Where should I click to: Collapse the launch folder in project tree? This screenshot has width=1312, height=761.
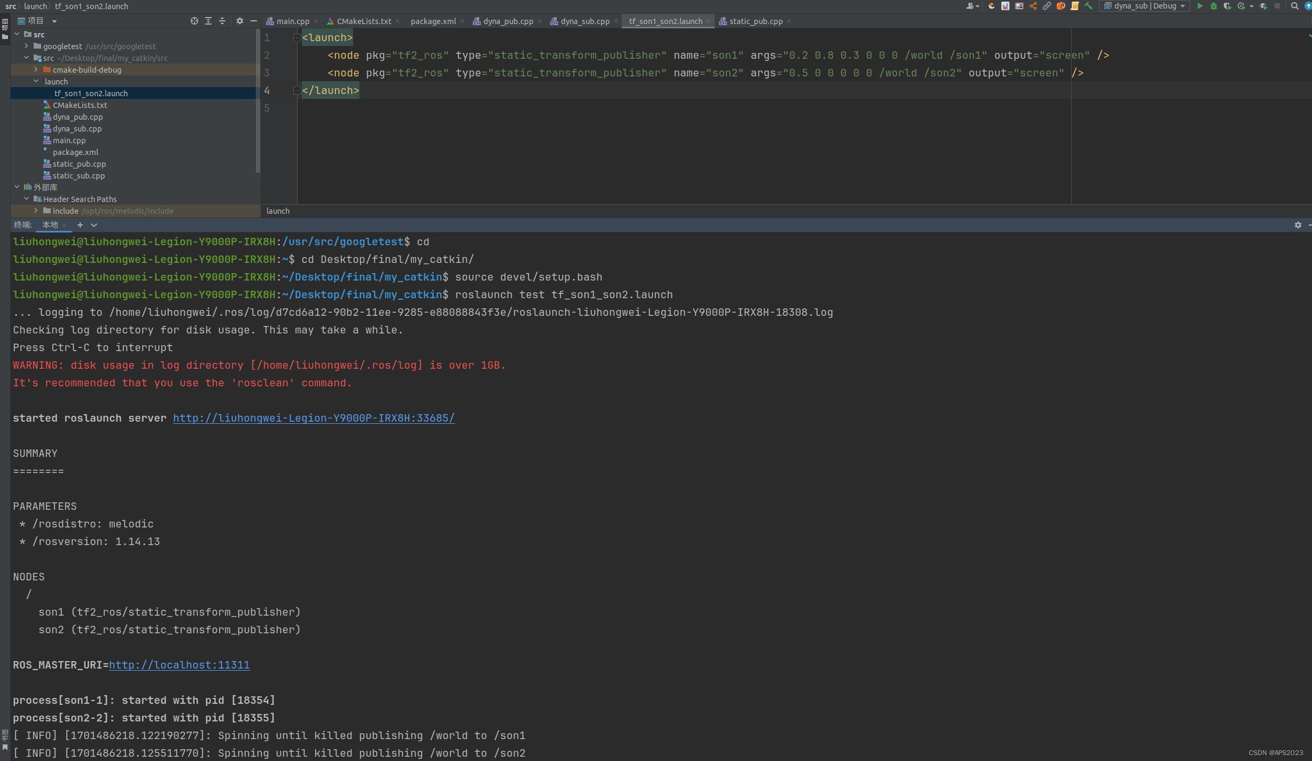click(x=36, y=81)
